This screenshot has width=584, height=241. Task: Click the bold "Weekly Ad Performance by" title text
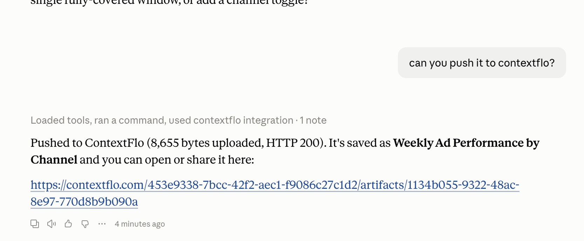(x=466, y=143)
